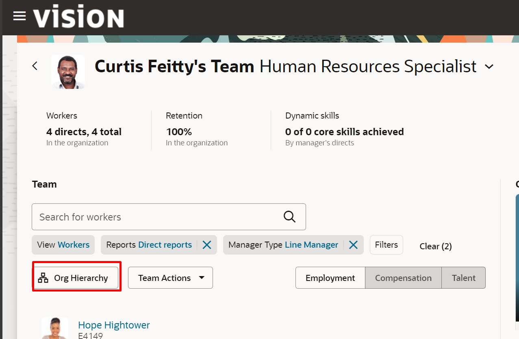Viewport: 519px width, 339px height.
Task: Expand the team header dropdown chevron
Action: tap(489, 67)
